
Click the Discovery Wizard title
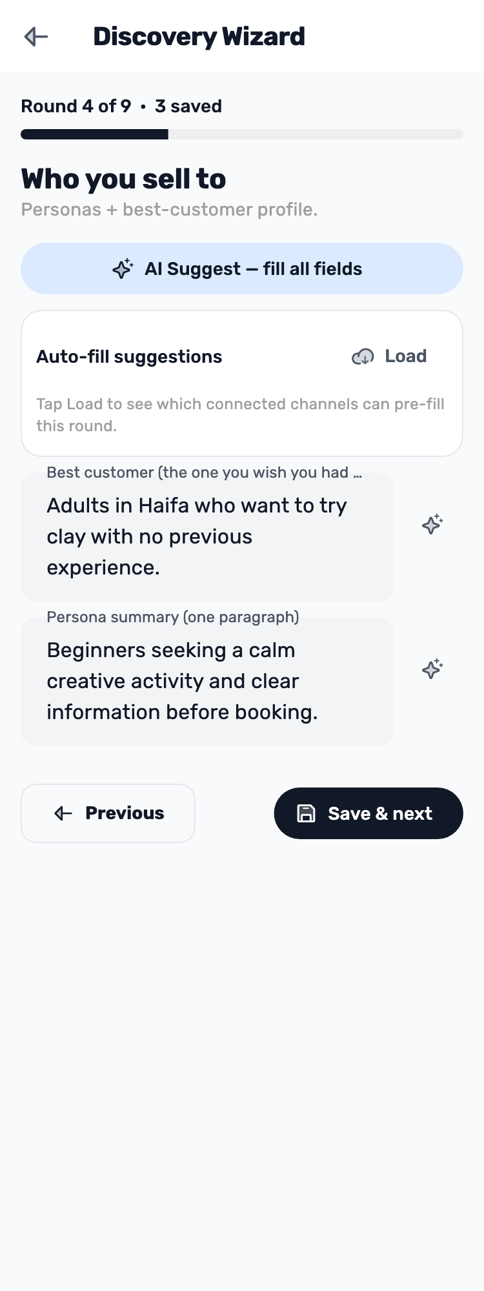(x=199, y=37)
